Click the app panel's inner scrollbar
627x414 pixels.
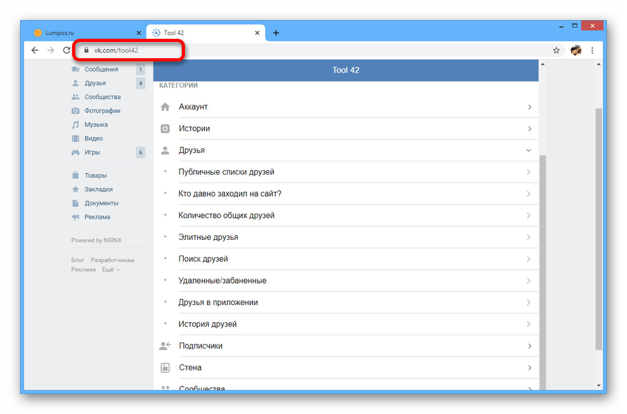(542, 272)
